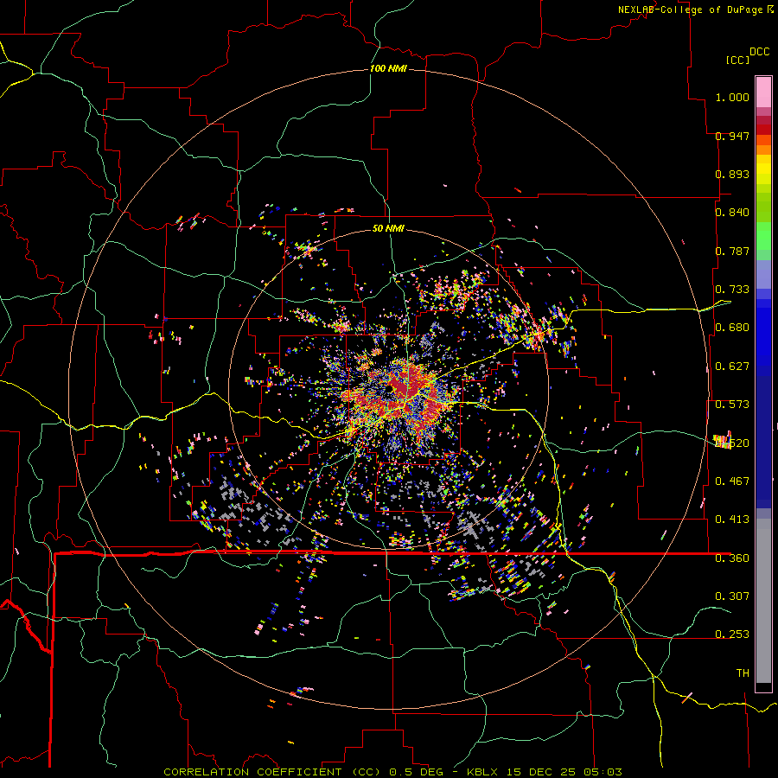Click the 1.000 value on the color scale

coord(732,97)
